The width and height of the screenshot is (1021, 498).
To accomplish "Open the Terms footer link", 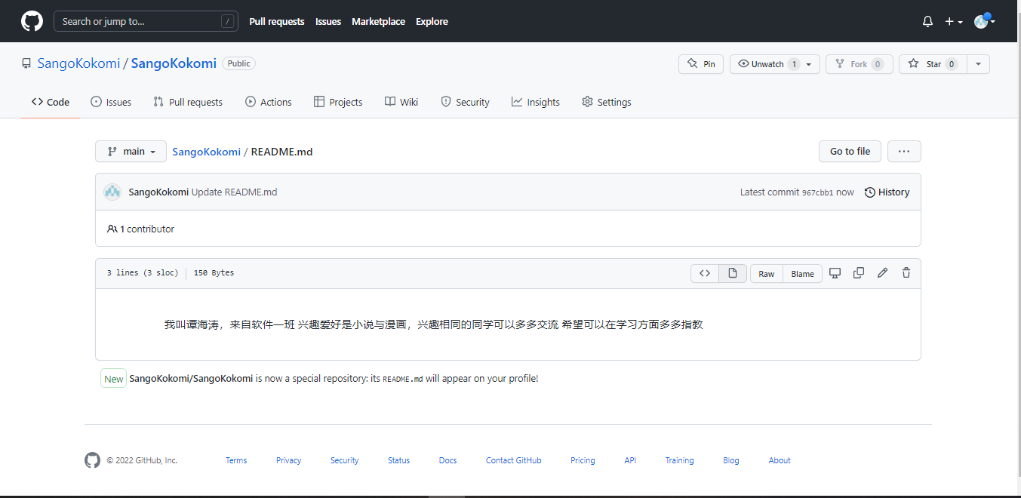I will click(x=236, y=460).
